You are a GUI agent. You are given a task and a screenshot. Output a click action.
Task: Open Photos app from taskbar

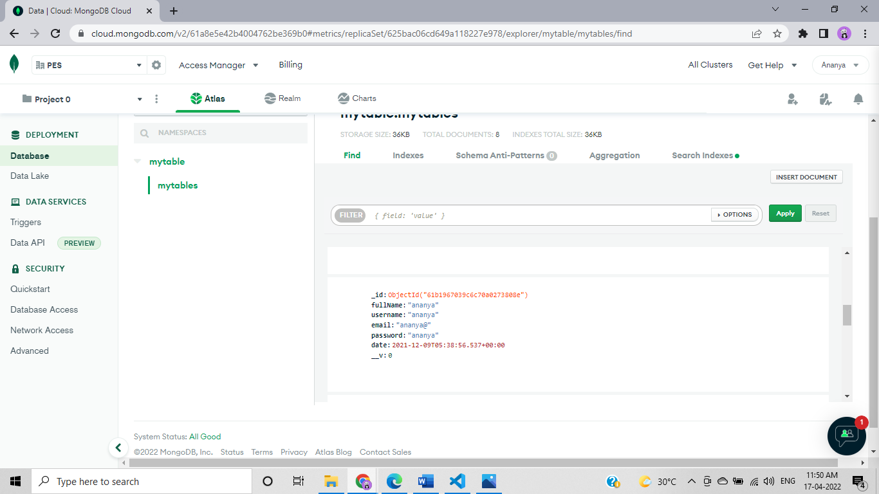pyautogui.click(x=489, y=481)
